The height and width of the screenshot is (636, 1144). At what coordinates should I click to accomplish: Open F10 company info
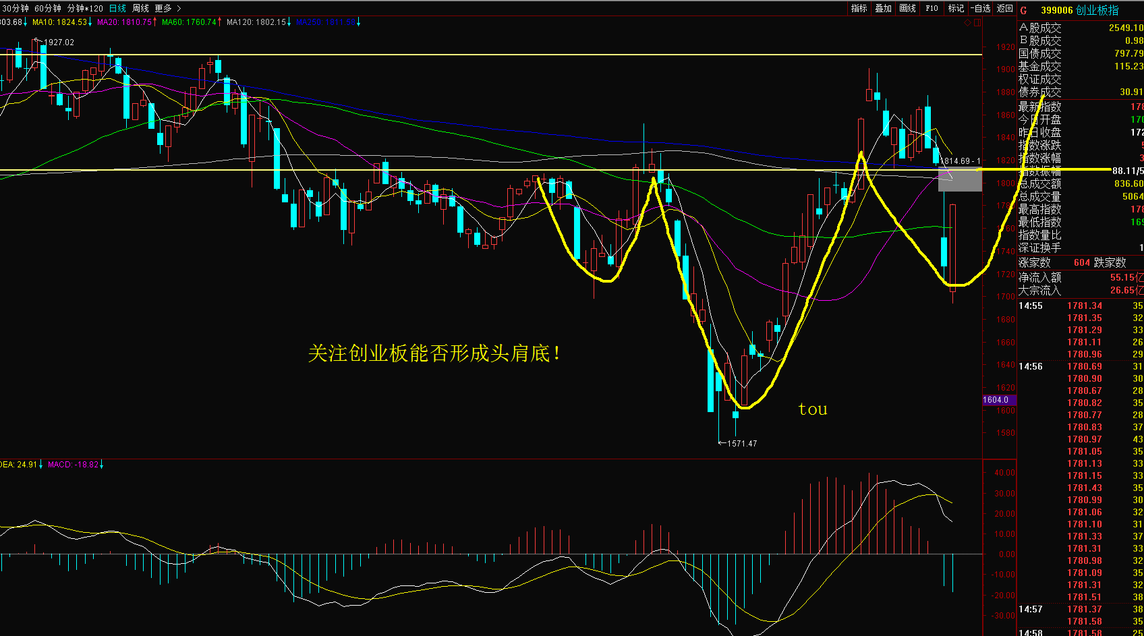932,8
